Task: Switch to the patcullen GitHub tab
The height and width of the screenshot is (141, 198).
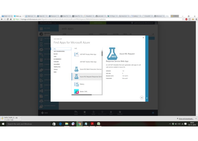Action: click(101, 16)
